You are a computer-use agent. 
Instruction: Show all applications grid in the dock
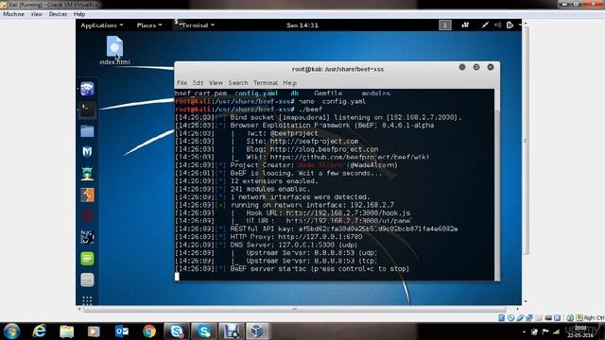point(87,300)
